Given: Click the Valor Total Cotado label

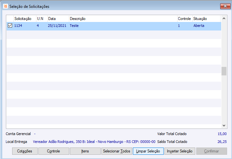Looking at the screenshot, I should (x=172, y=134).
